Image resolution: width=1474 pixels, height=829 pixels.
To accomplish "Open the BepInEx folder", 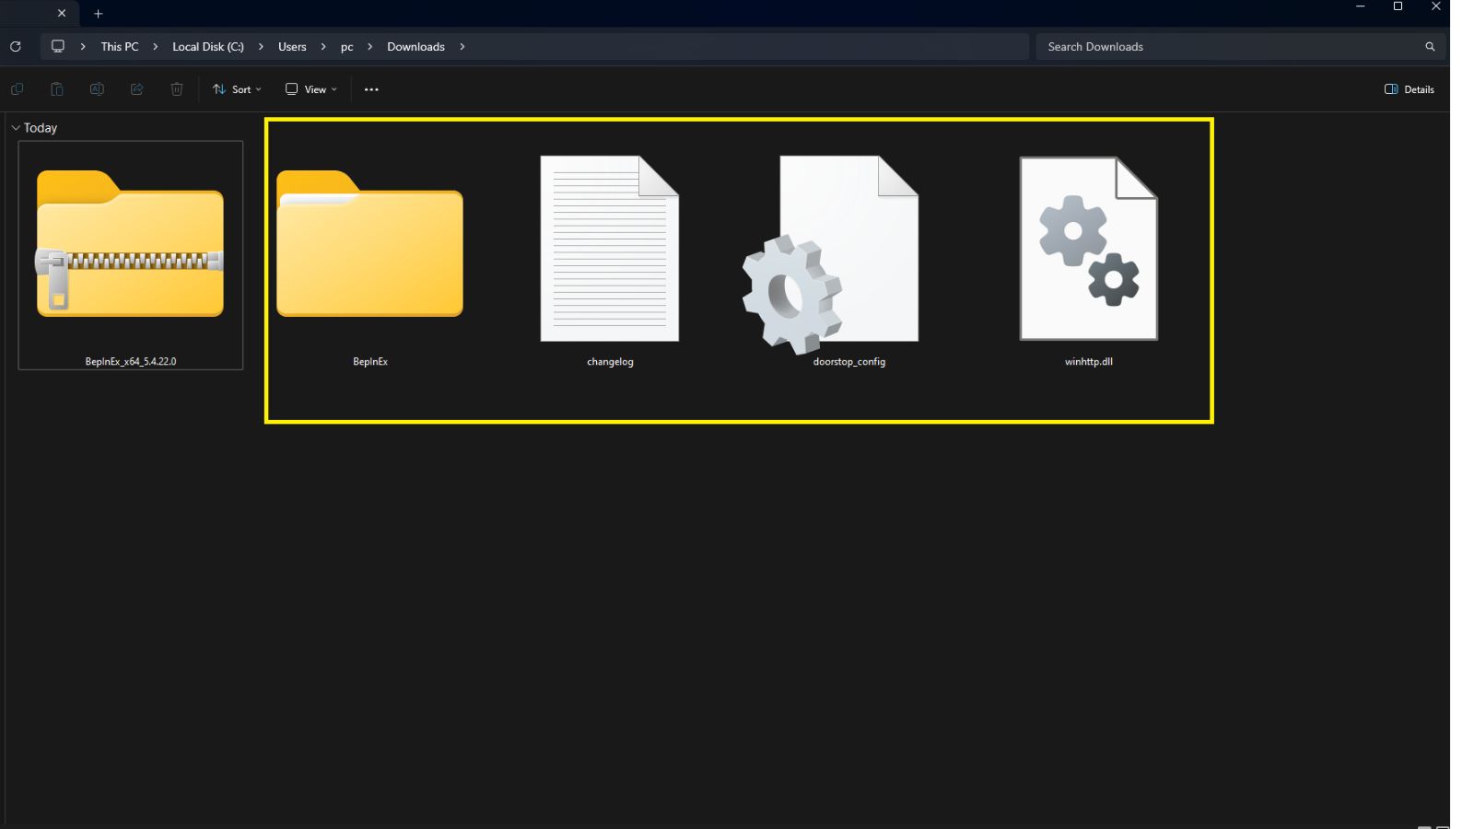I will coord(370,249).
